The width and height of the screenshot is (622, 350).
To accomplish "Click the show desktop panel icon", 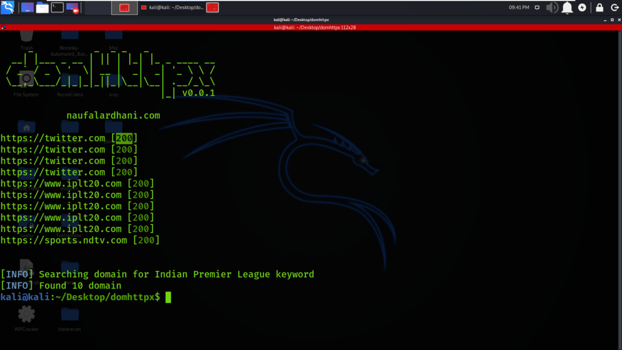I will 27,7.
